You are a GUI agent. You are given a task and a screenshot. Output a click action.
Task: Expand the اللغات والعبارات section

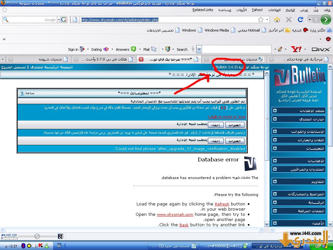[x=299, y=140]
